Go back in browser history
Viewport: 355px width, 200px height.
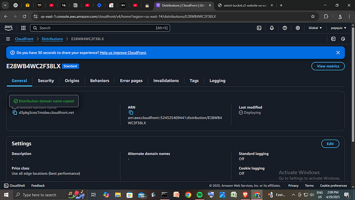[6, 16]
